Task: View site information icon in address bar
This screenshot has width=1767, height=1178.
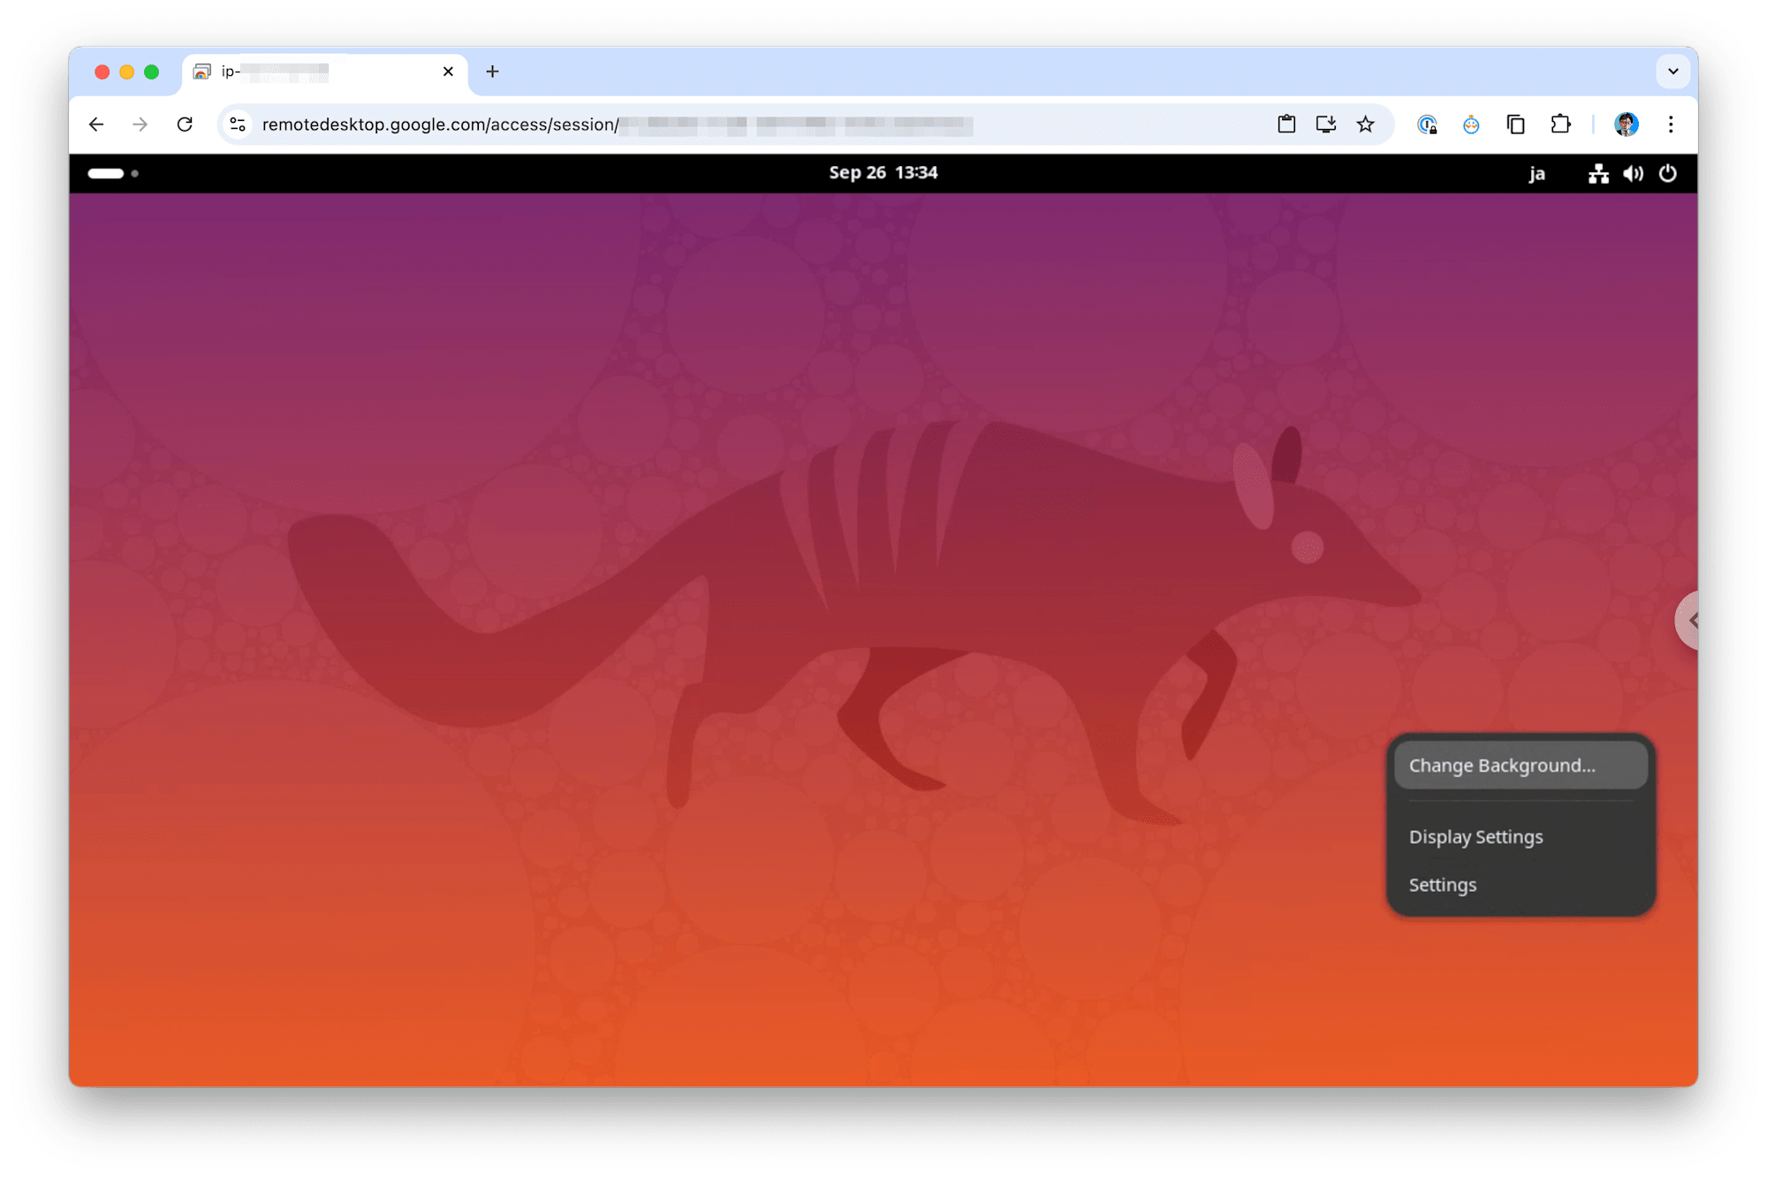Action: click(238, 125)
